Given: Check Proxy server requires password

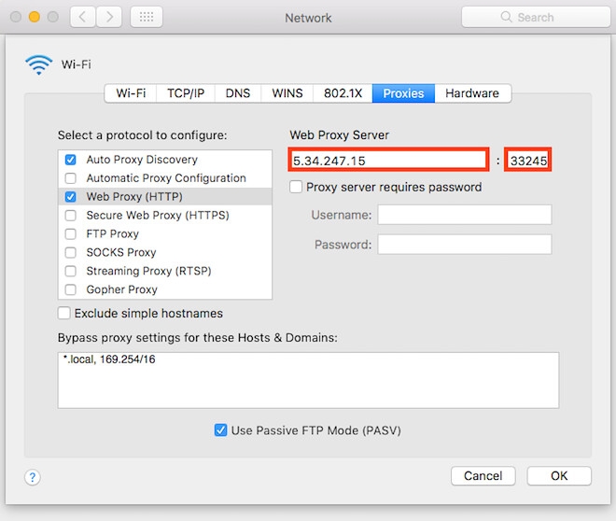Looking at the screenshot, I should pos(296,187).
